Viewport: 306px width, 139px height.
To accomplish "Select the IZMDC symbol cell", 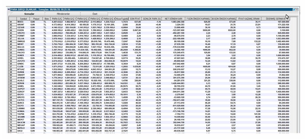I will click(x=23, y=63).
